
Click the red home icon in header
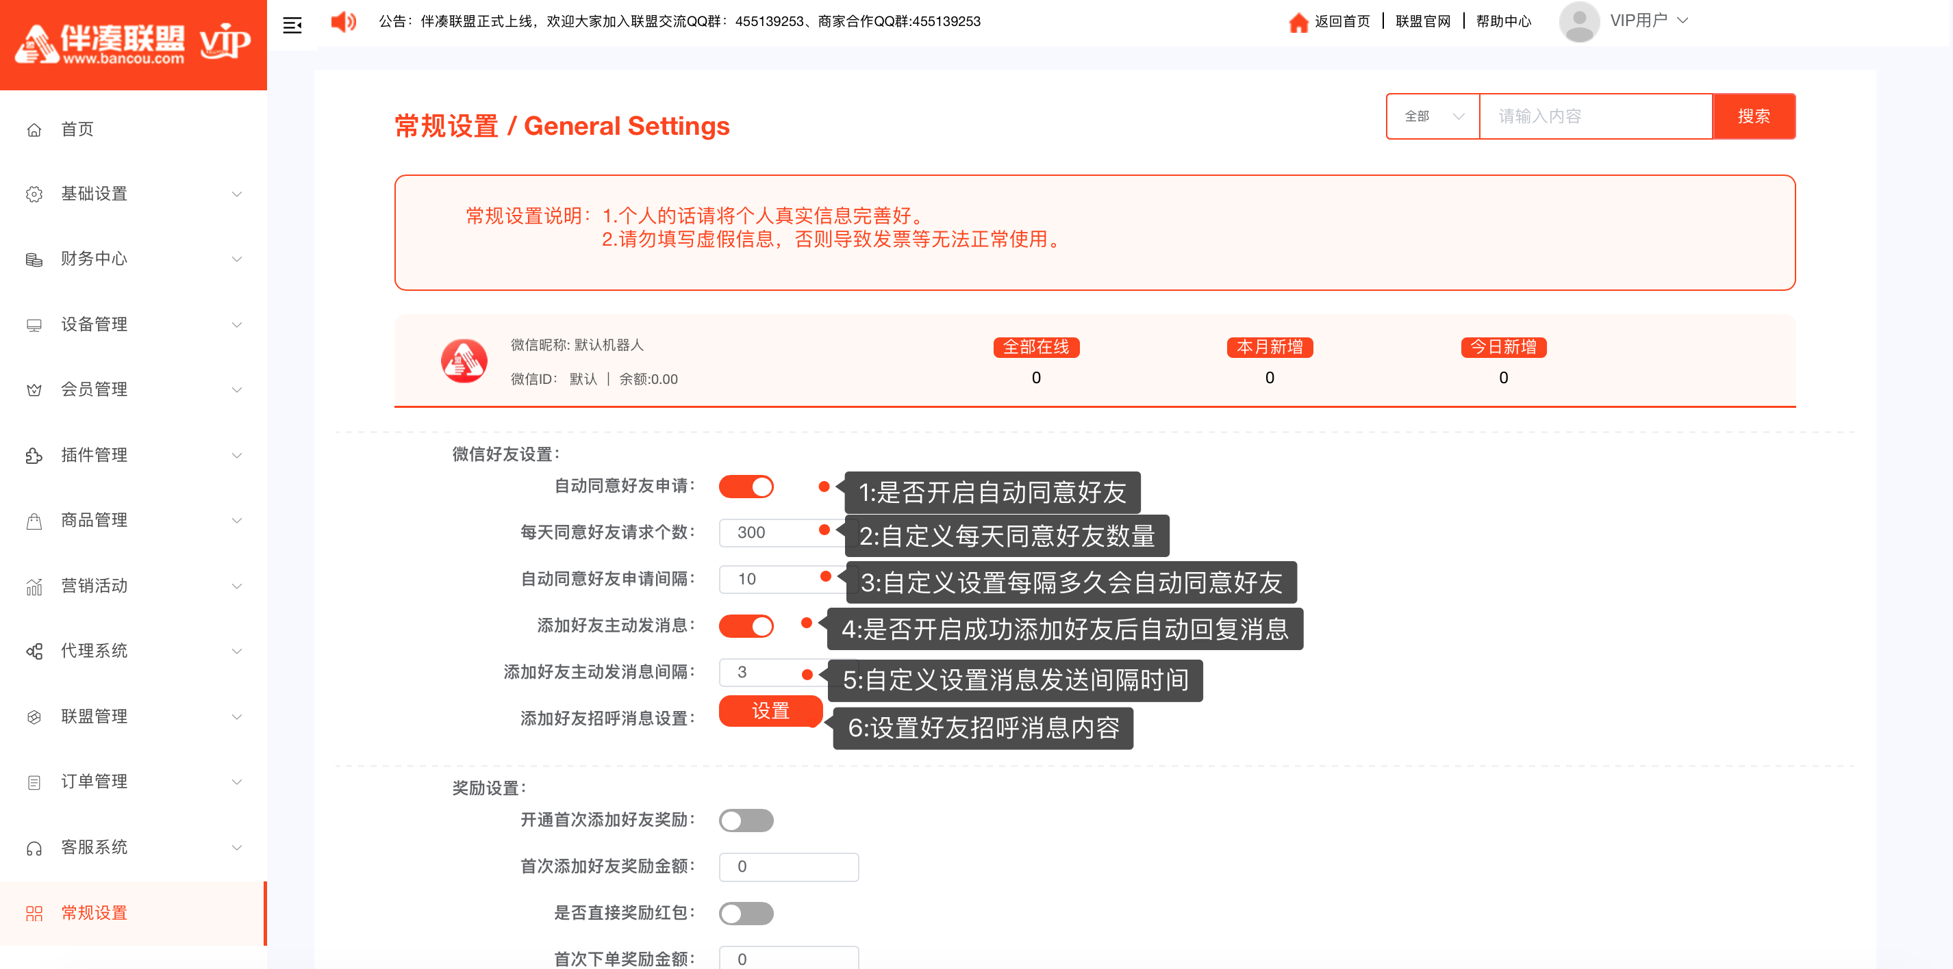point(1298,22)
